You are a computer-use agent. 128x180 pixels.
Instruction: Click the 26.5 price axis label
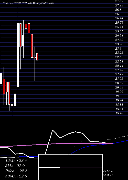[x=118, y=14]
